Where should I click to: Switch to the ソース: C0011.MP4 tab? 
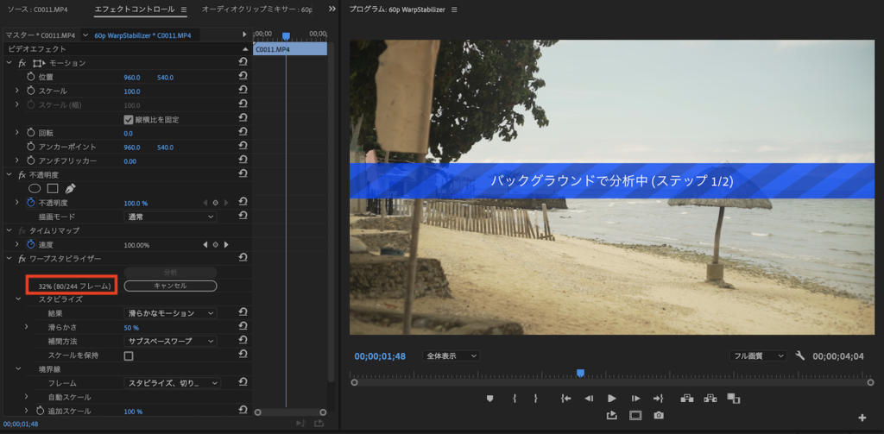point(37,9)
